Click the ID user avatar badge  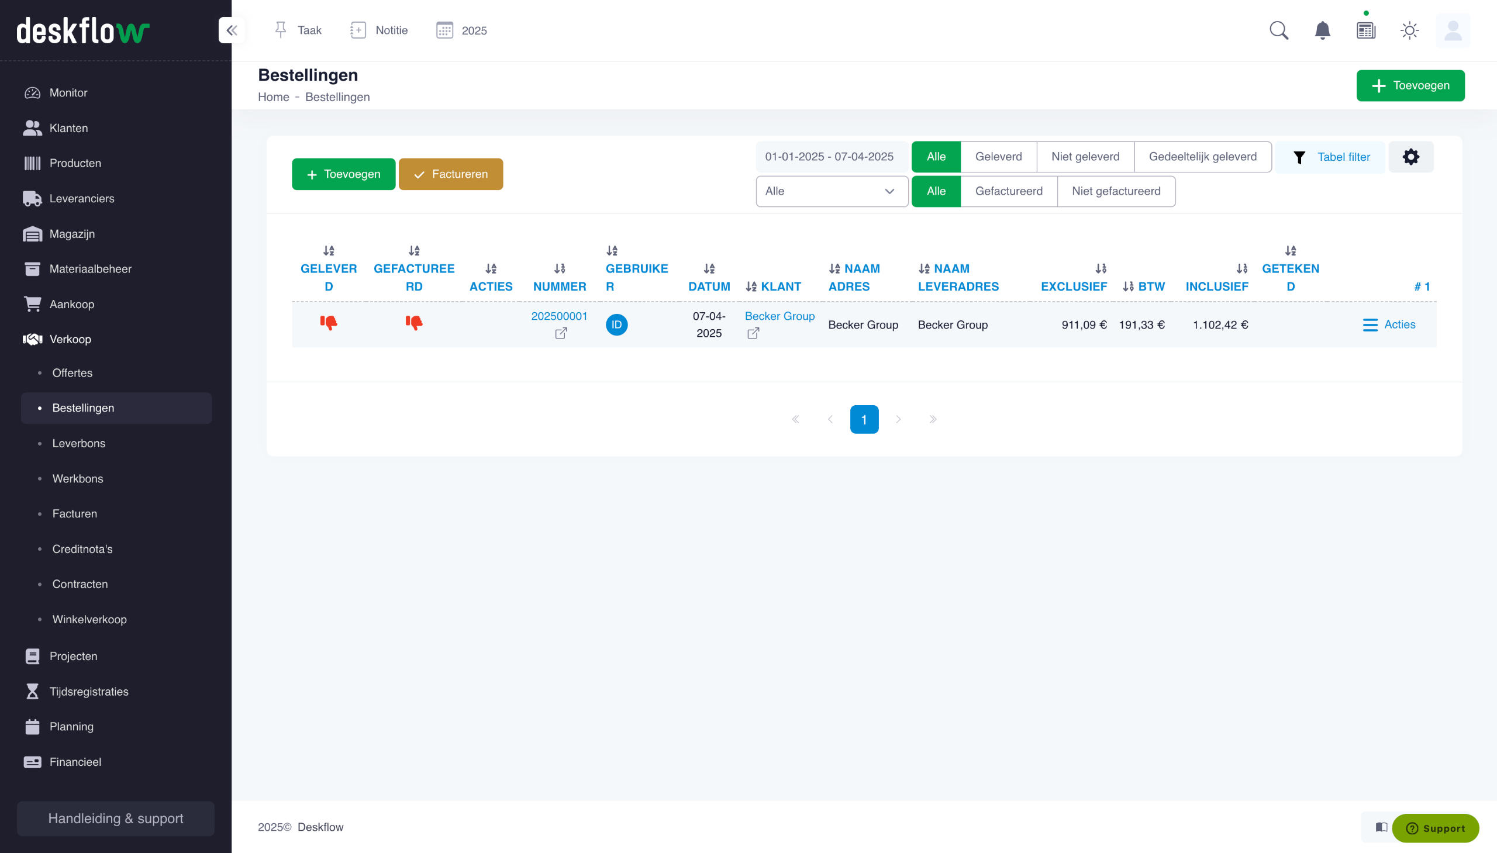pos(616,324)
